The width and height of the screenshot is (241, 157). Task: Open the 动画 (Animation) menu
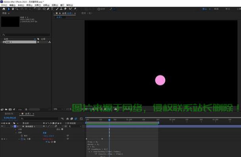click(x=46, y=5)
